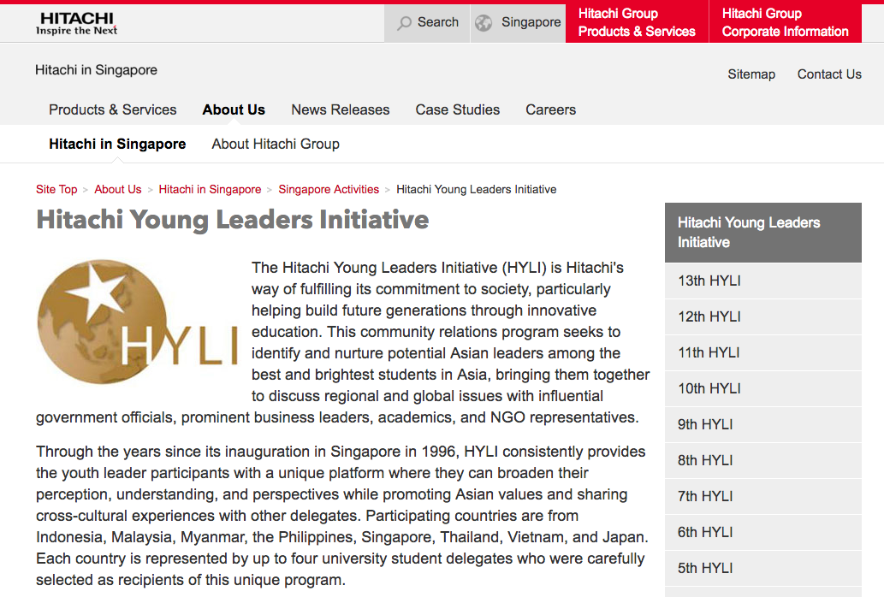Open Hitachi Group Products & Services
The height and width of the screenshot is (597, 884).
637,23
